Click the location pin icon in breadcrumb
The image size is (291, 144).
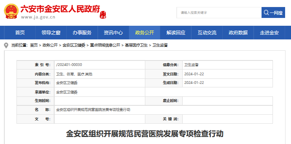pos(6,45)
